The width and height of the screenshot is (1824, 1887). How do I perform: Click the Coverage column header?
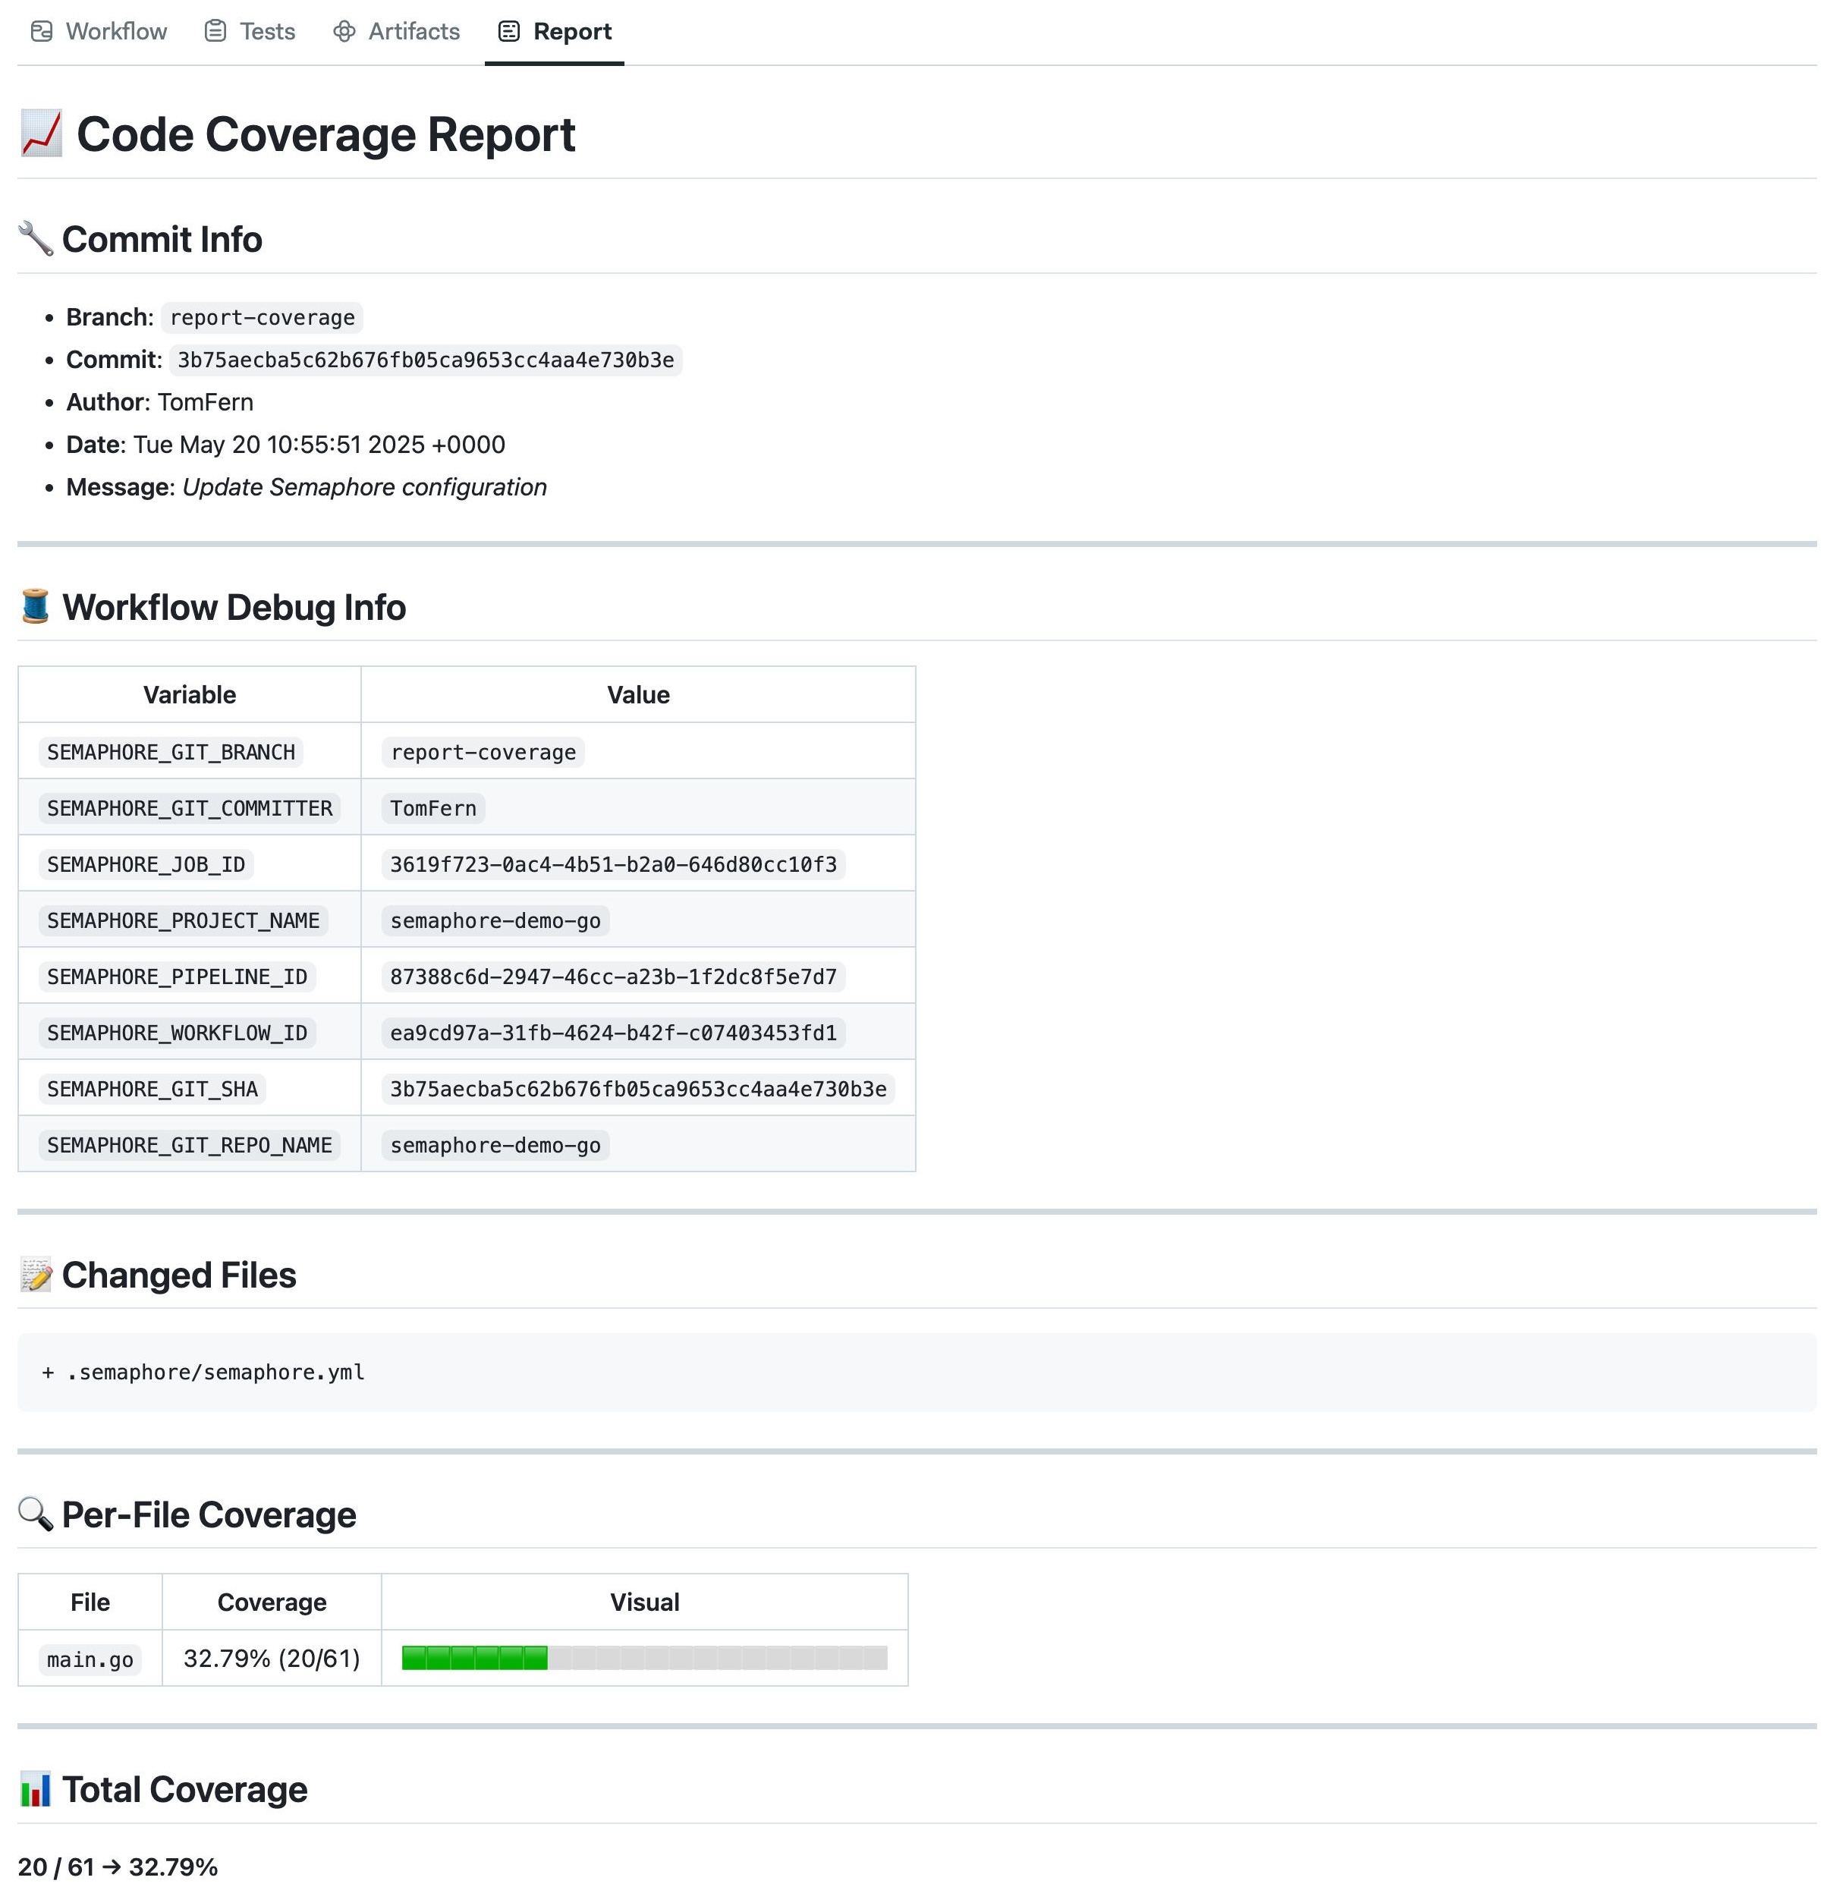tap(272, 1602)
